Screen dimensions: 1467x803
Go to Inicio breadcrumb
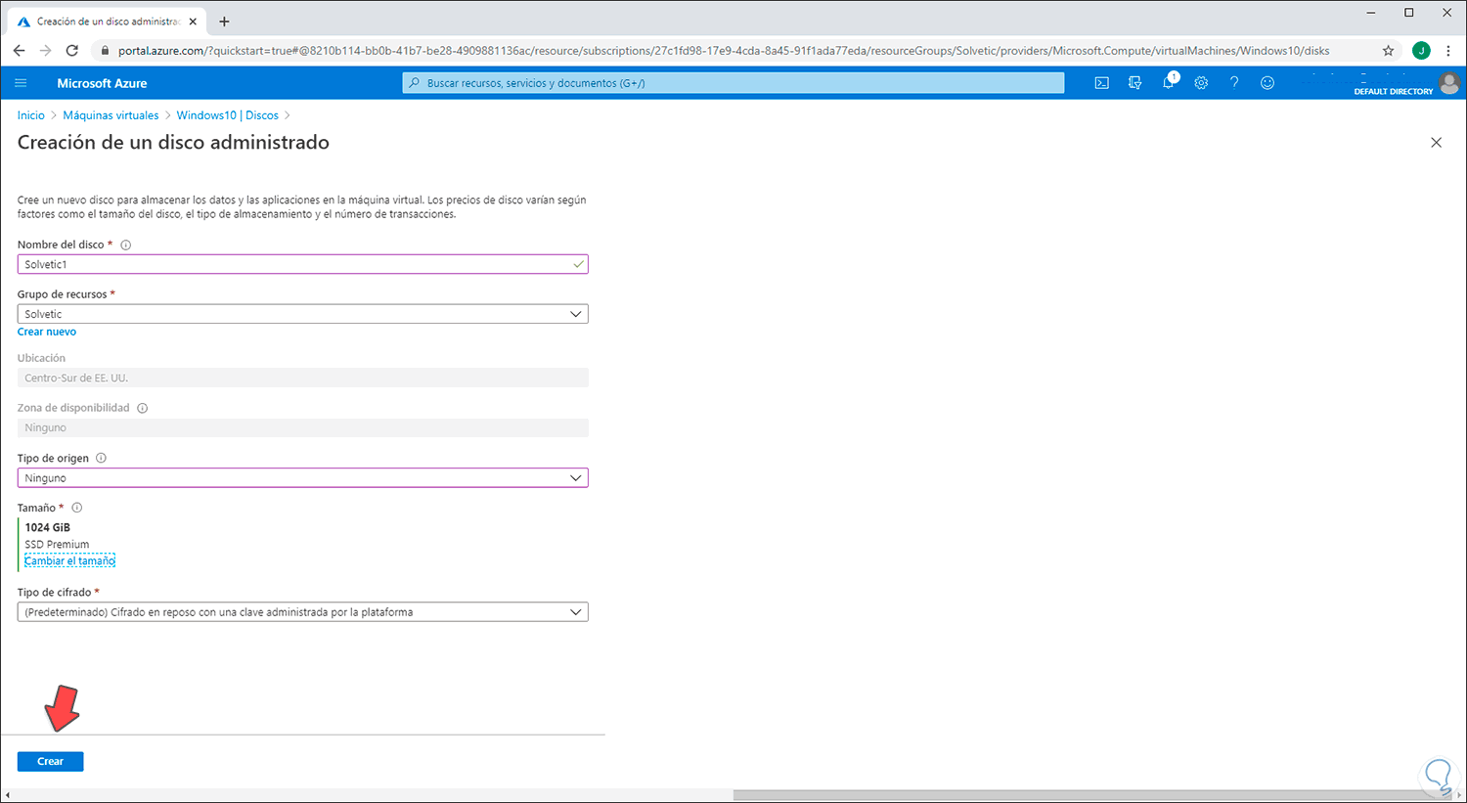[x=31, y=115]
